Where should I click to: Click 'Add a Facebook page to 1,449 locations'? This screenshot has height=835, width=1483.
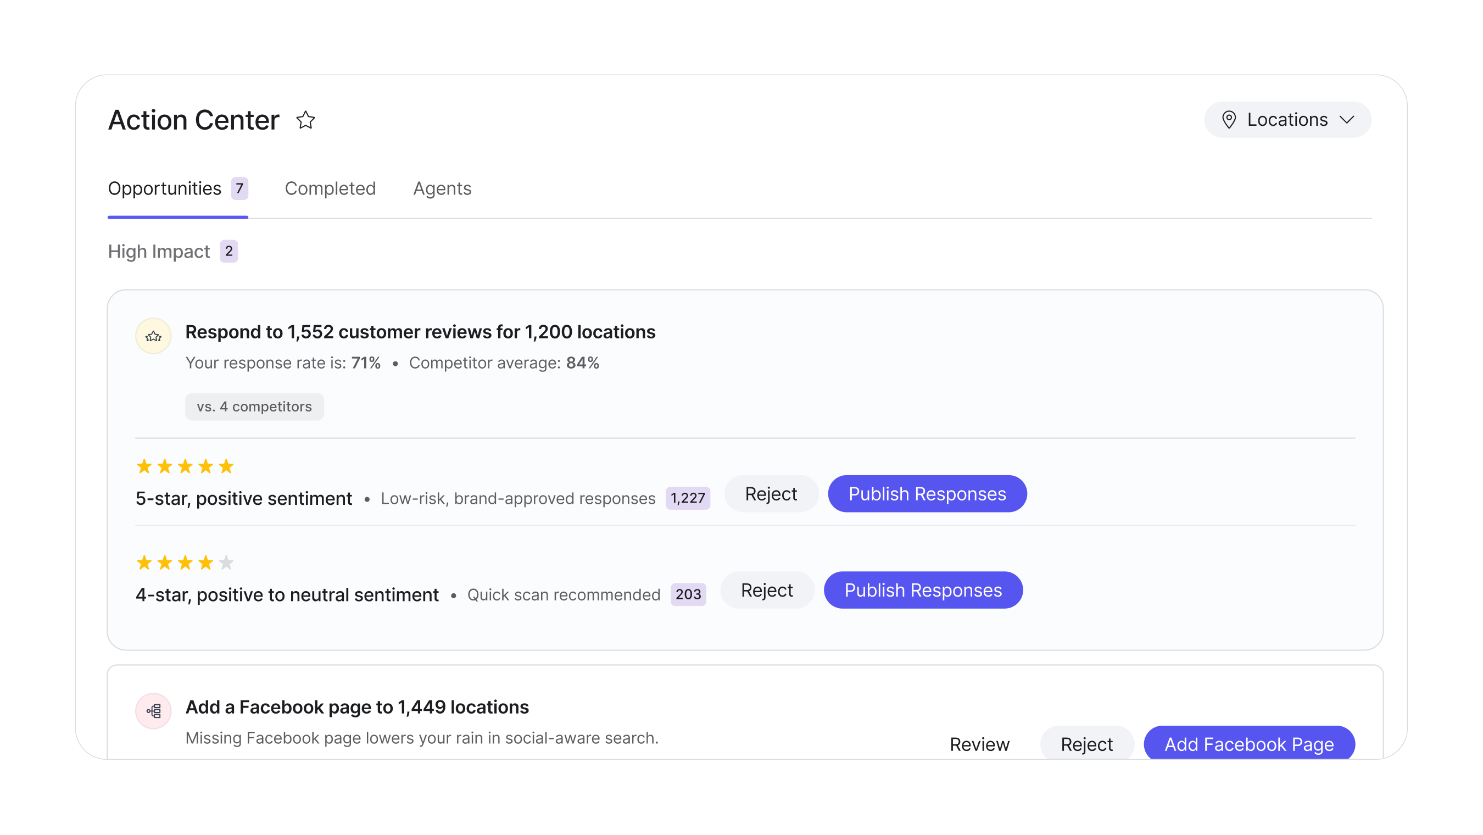coord(357,707)
